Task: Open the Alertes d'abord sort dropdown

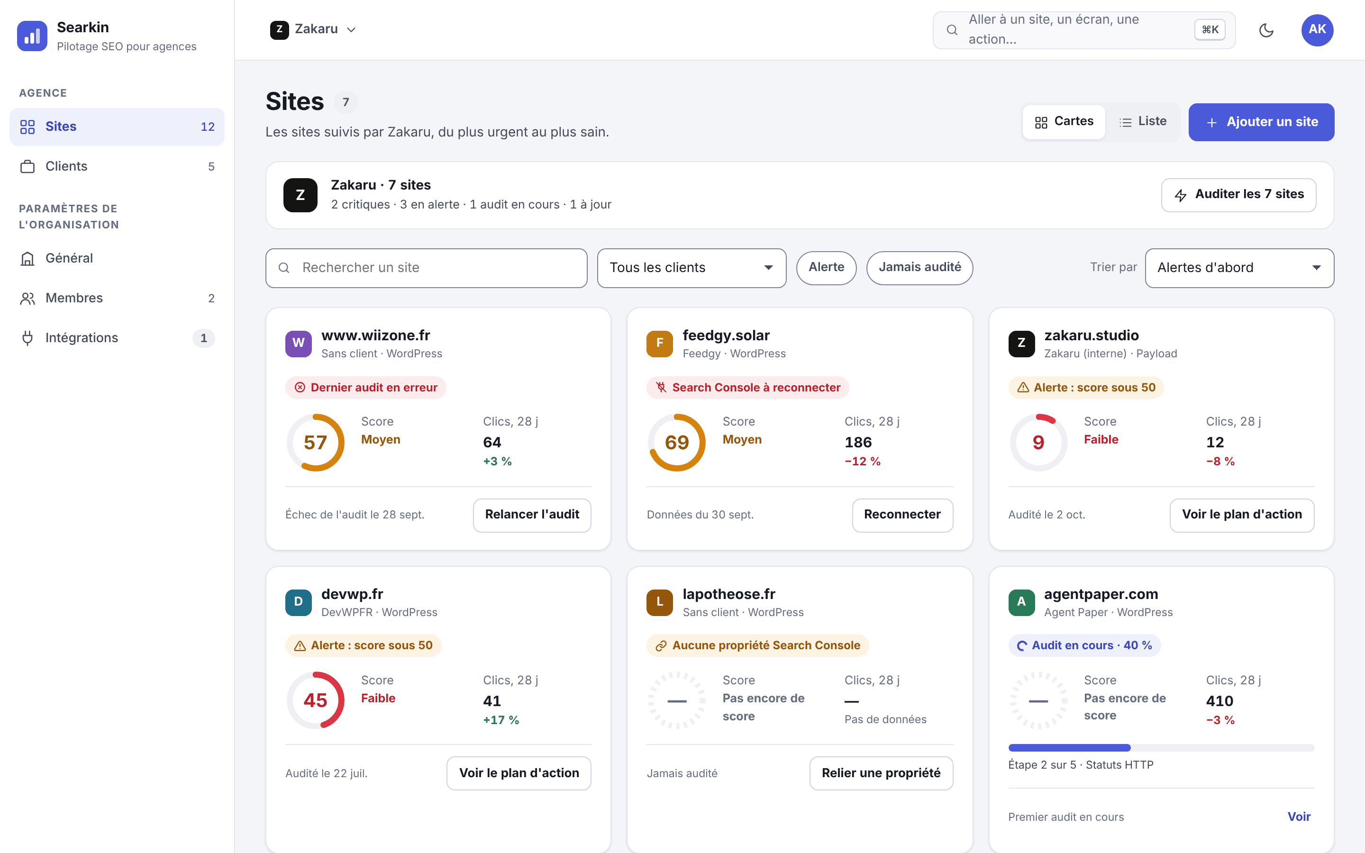Action: (1239, 268)
